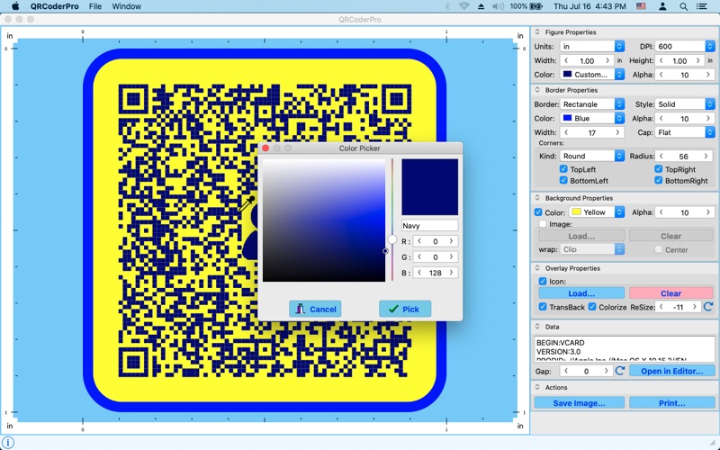Decrease the B value stepper arrow

(419, 273)
